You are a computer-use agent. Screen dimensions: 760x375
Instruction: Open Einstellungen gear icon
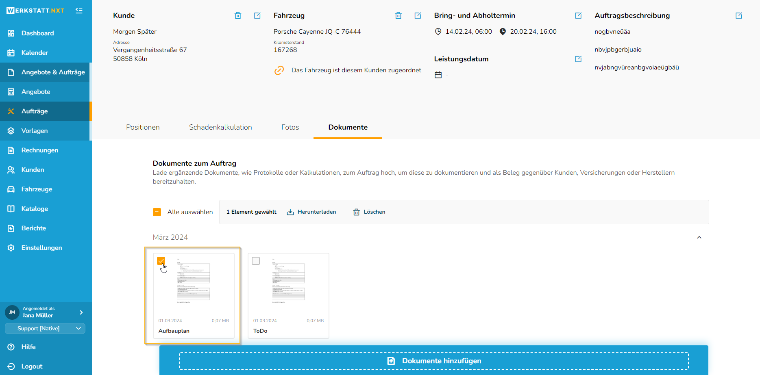coord(11,248)
